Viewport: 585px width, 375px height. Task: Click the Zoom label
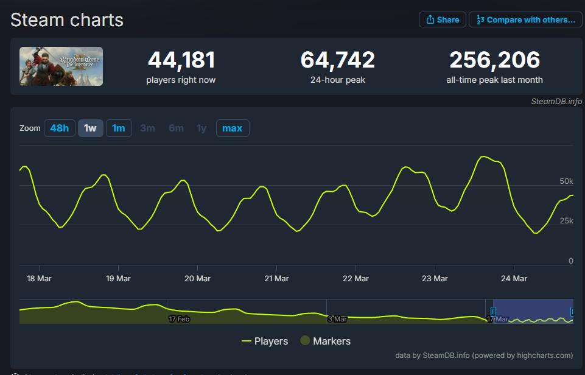click(x=30, y=128)
